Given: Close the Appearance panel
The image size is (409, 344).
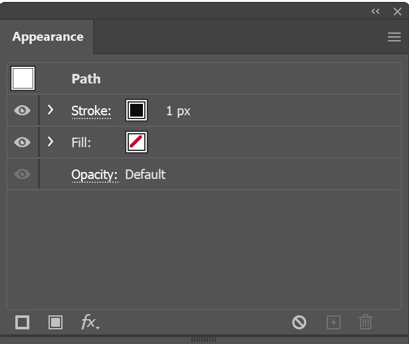Looking at the screenshot, I should [398, 11].
